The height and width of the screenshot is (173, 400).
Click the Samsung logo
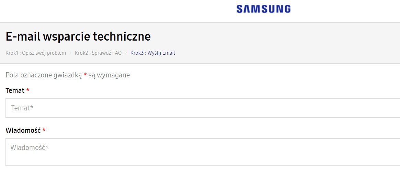click(263, 9)
